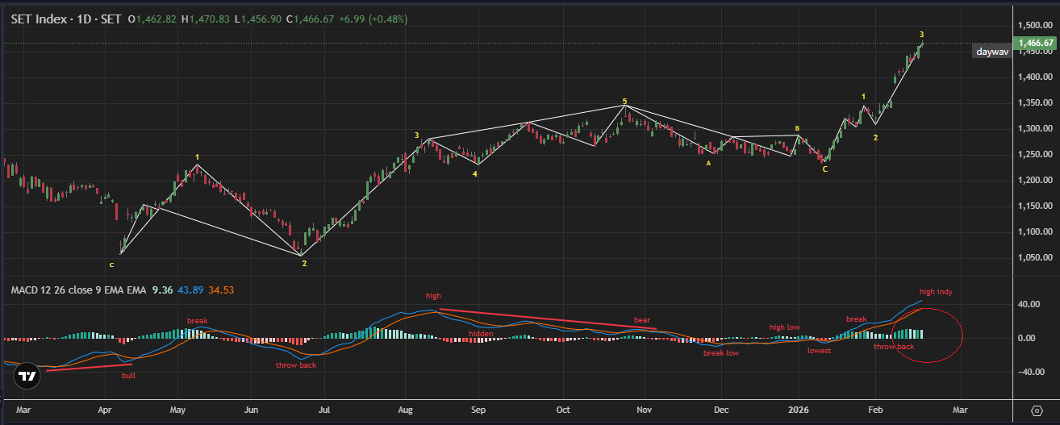Select the 'lowest' annotation text
Viewport: 1060px width, 425px height.
(819, 351)
